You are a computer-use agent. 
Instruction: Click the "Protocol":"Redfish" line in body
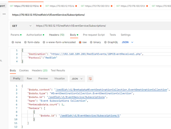tap(43, 58)
